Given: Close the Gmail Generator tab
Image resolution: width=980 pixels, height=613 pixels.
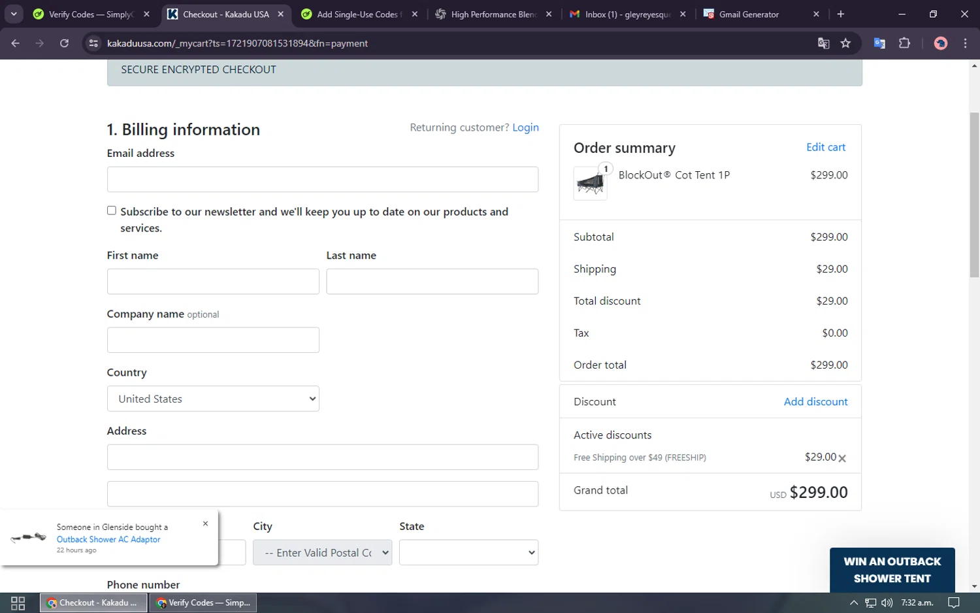Looking at the screenshot, I should 816,14.
